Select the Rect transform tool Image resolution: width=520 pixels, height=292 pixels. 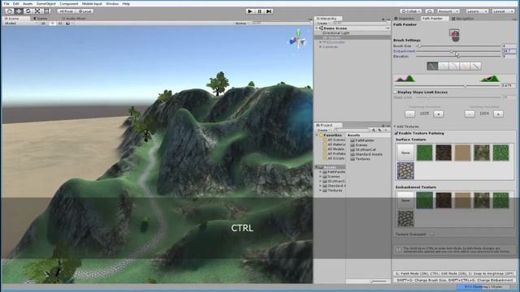click(x=47, y=11)
